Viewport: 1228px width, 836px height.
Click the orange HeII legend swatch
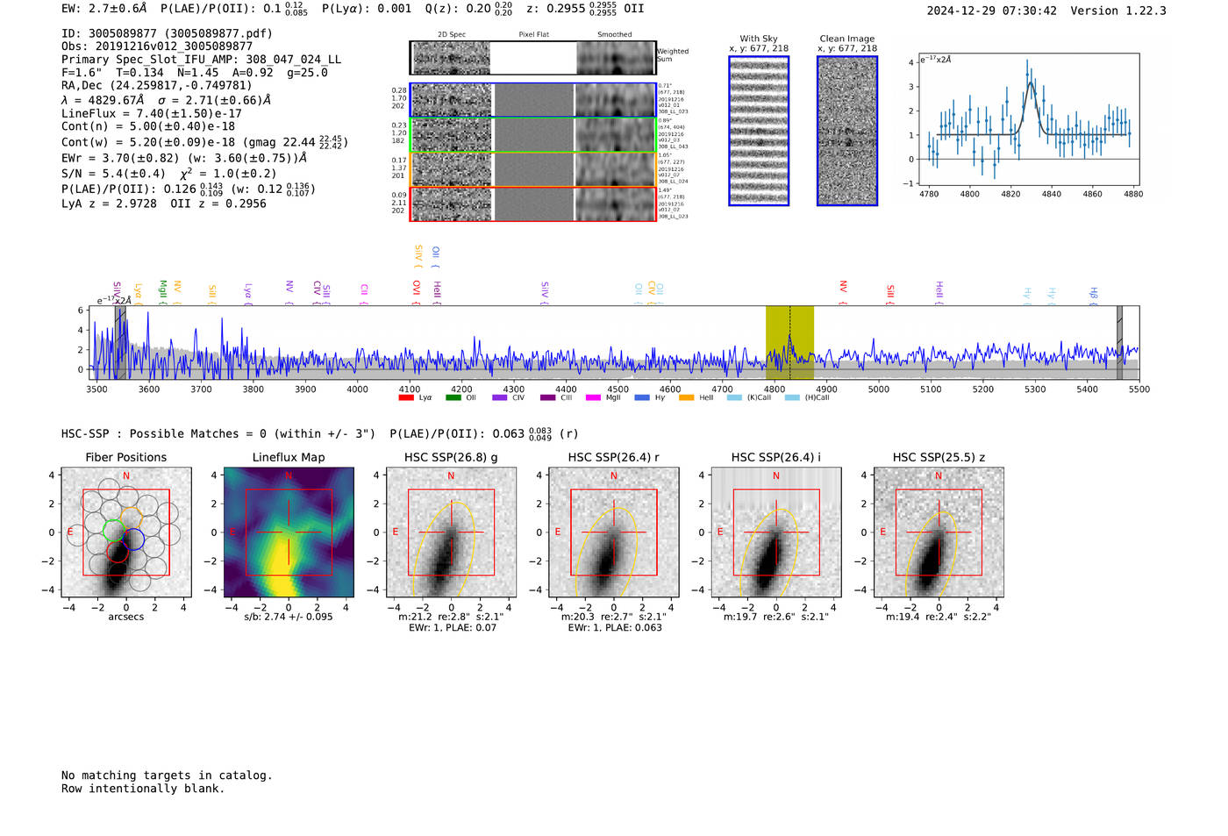(686, 398)
